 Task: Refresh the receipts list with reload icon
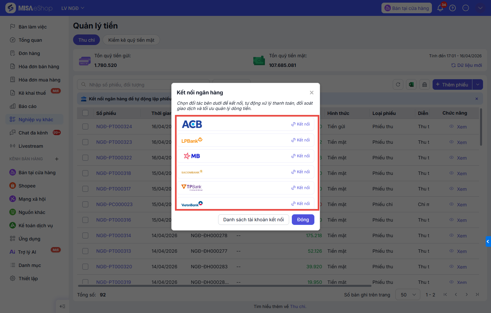pos(398,84)
